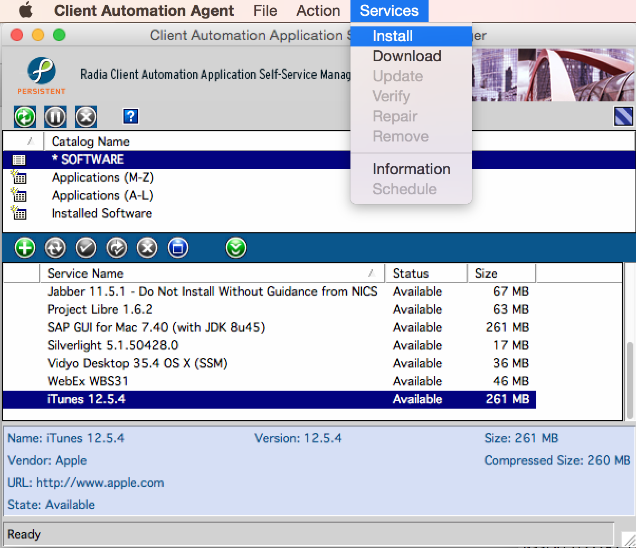Click the Cancel icon beside the Pause icon
The image size is (636, 548).
click(86, 116)
